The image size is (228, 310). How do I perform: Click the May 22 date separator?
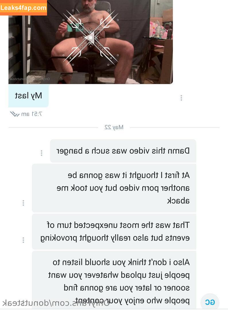tap(114, 127)
